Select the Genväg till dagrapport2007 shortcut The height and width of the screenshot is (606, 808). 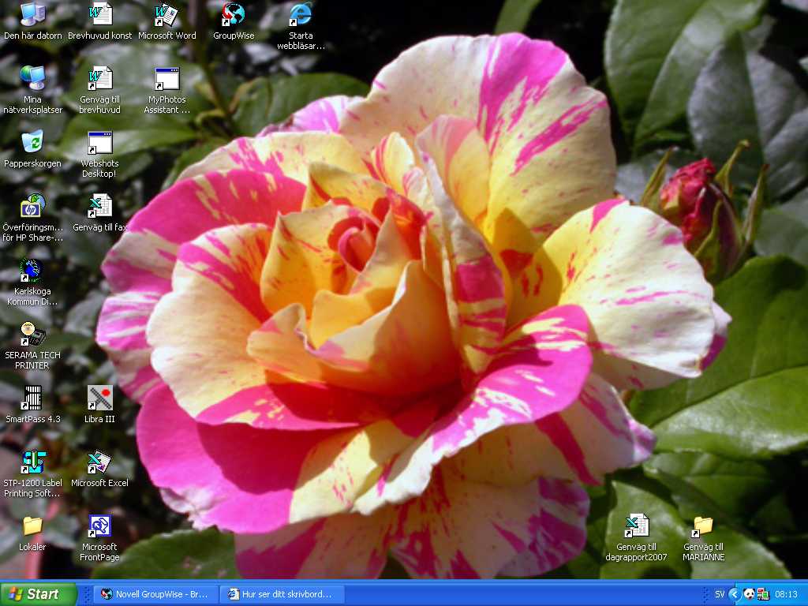[x=636, y=526]
